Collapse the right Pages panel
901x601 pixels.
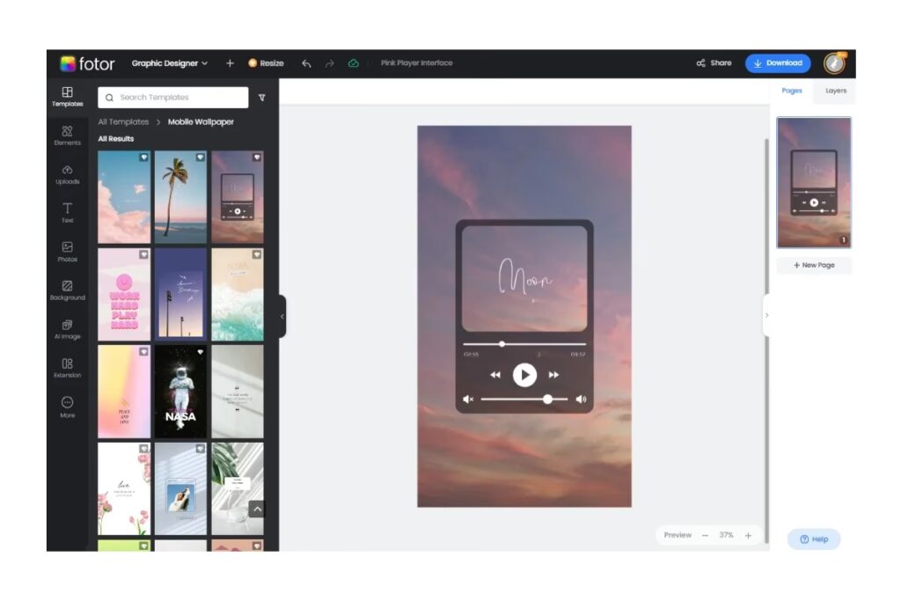pyautogui.click(x=766, y=315)
